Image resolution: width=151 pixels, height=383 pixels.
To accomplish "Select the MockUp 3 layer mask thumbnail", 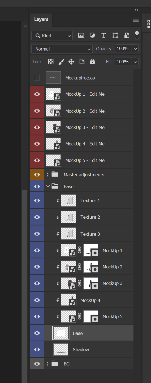I will point(91,283).
